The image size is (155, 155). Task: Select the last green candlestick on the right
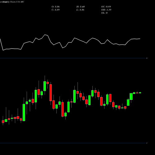[x=140, y=93]
